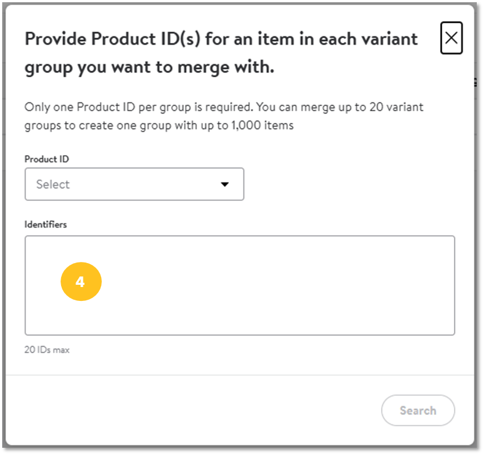Click the text 'Only one Product ID per group'
484x455 pixels.
pos(108,107)
